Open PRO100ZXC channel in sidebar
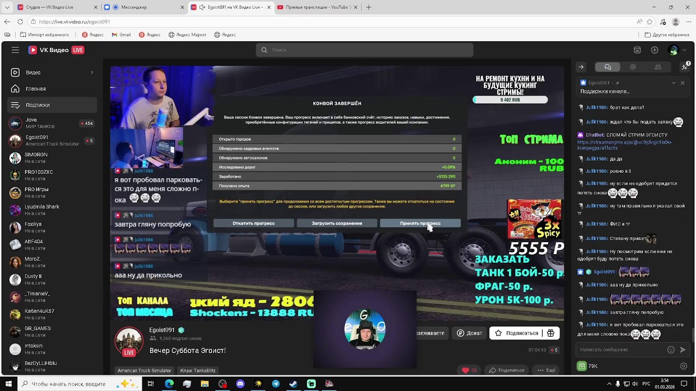Screen dimensions: 696x391 [x=53, y=175]
